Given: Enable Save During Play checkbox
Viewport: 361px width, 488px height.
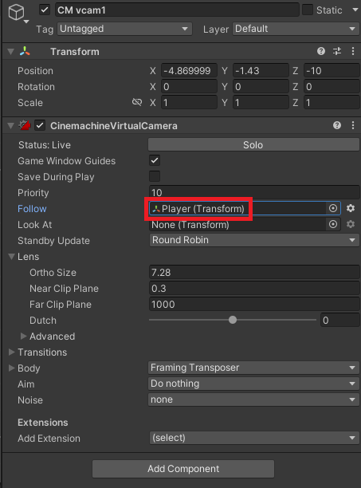Looking at the screenshot, I should (x=155, y=176).
